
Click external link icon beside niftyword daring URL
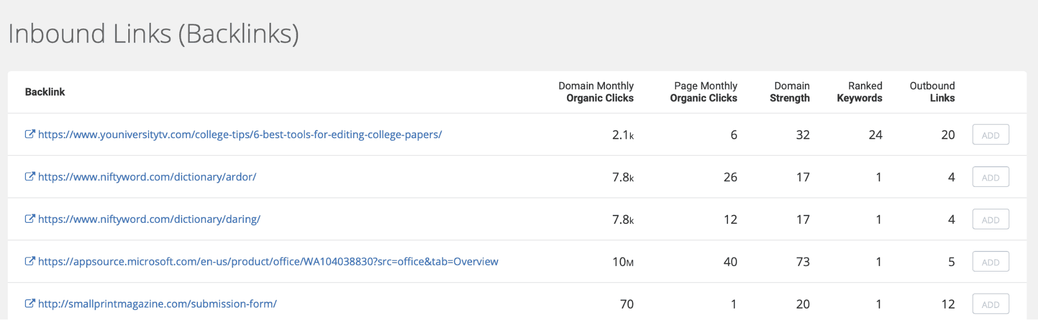pos(30,219)
